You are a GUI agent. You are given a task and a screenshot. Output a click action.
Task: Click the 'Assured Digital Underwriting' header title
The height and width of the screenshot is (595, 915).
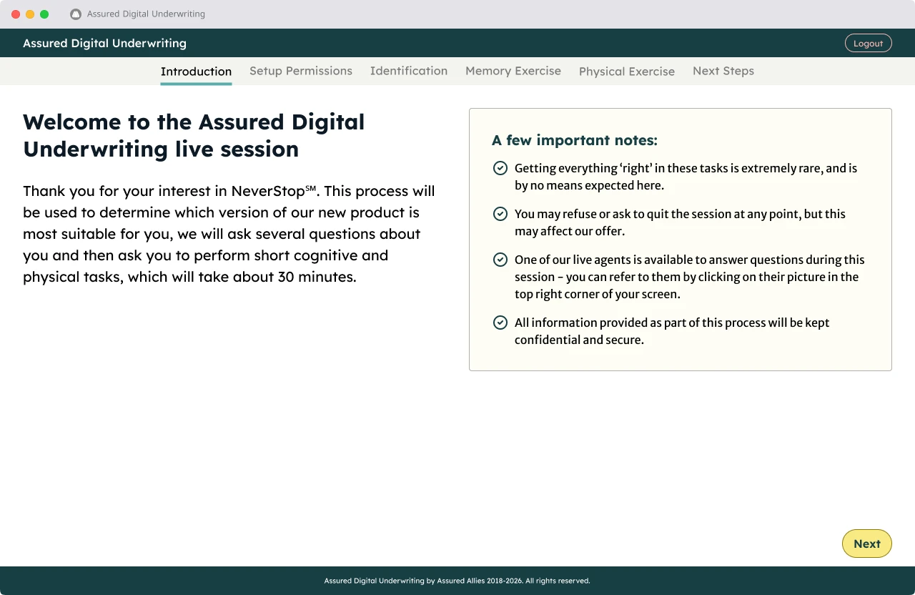click(104, 43)
